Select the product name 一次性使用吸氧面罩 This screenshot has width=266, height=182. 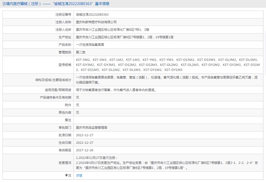click(90, 45)
